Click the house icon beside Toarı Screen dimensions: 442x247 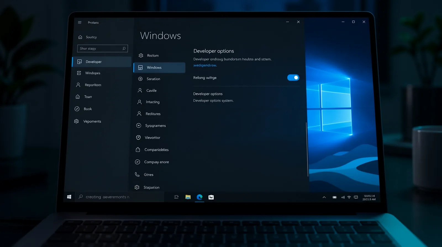tap(78, 97)
